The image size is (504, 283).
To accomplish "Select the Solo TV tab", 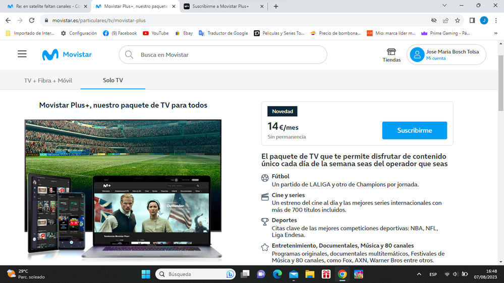I will pyautogui.click(x=113, y=80).
